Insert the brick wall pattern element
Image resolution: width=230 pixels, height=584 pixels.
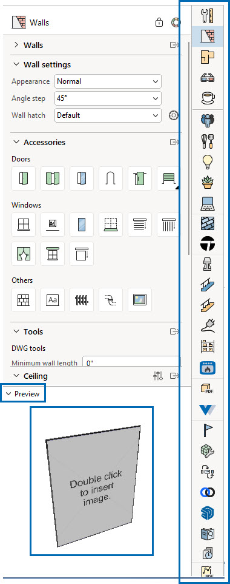(x=24, y=300)
